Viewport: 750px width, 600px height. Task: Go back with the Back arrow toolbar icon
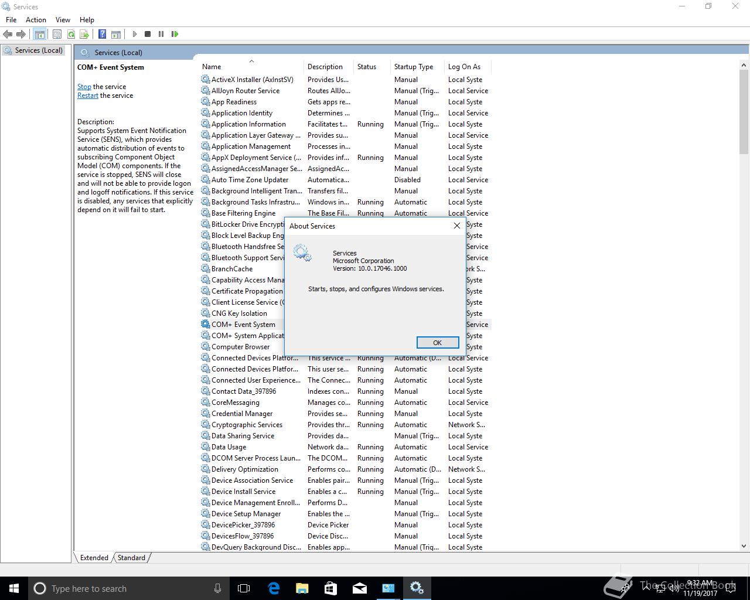pyautogui.click(x=8, y=34)
